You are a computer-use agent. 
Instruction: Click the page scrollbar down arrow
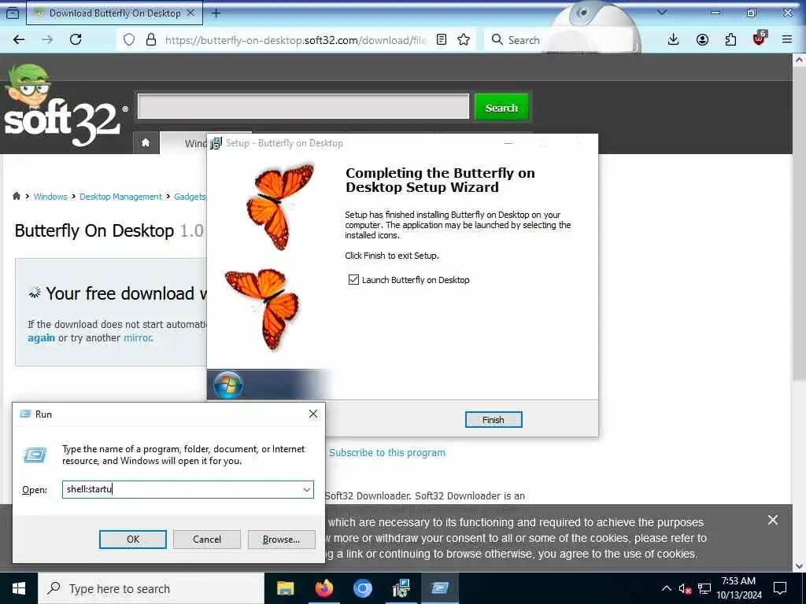(800, 566)
